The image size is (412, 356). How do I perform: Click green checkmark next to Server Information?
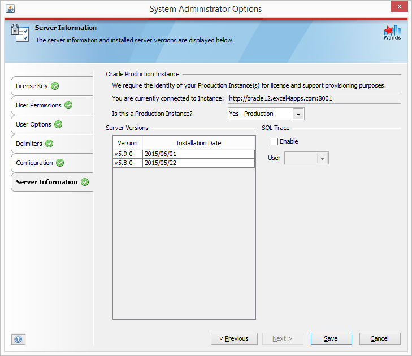85,182
